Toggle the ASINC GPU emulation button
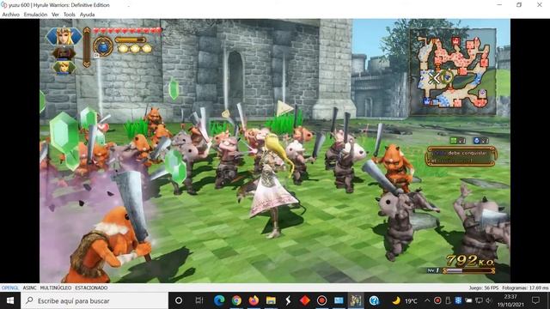550x309 pixels. click(29, 288)
